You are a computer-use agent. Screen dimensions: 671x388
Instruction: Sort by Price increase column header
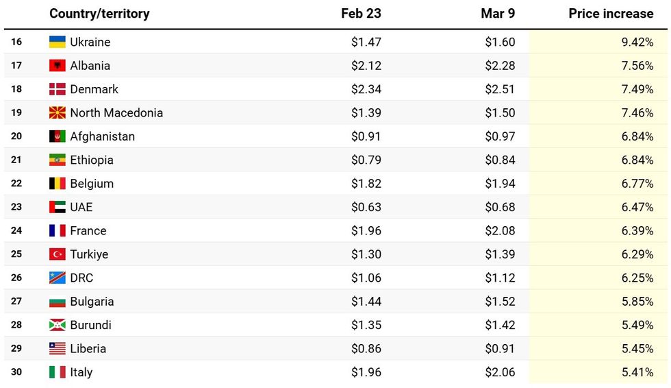[611, 14]
